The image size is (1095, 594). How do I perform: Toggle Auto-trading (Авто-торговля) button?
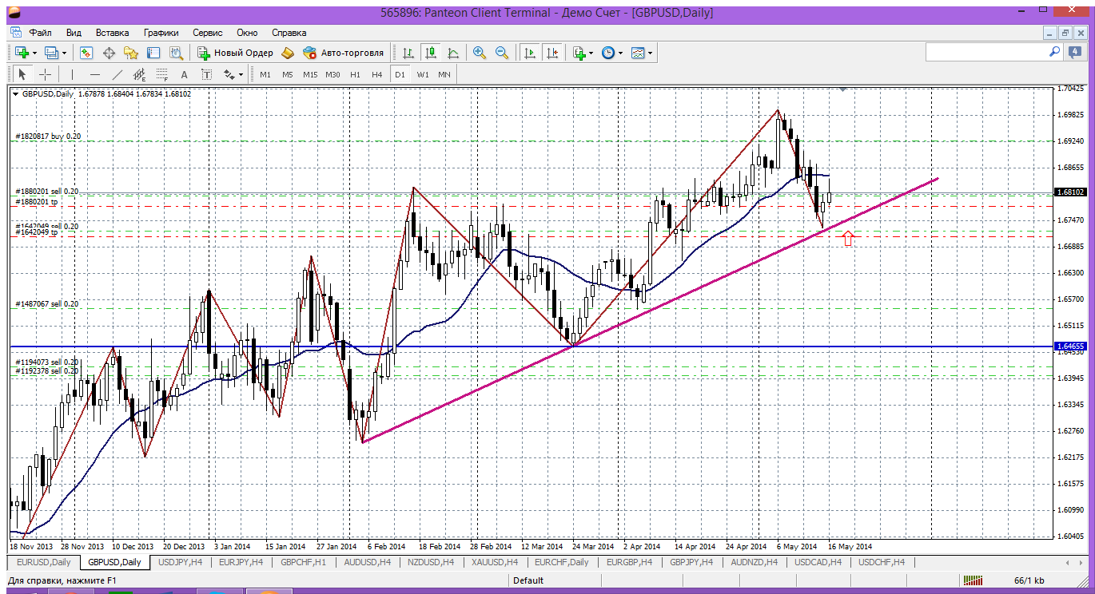[344, 53]
